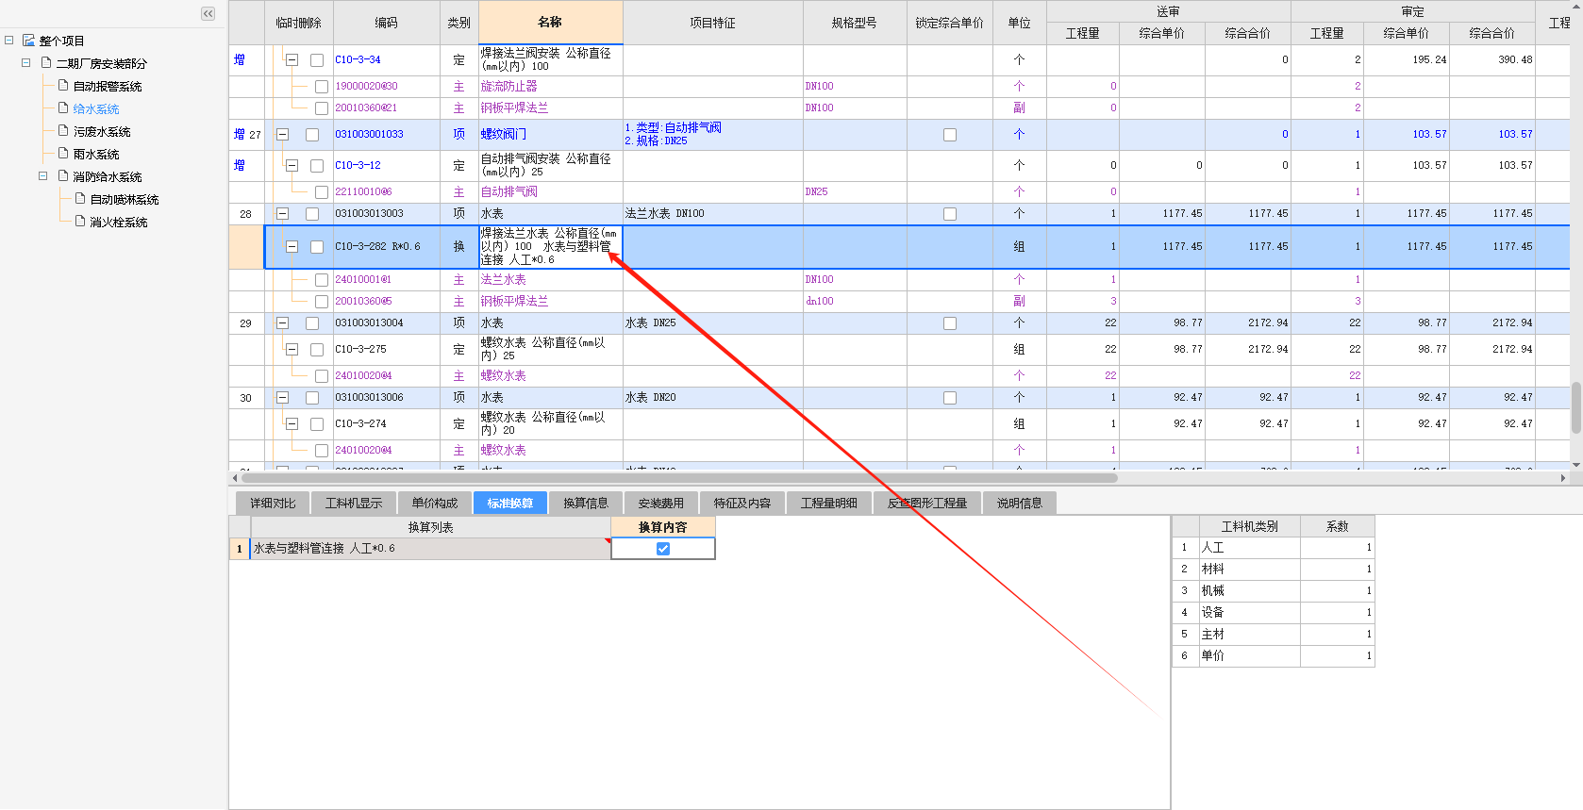1583x810 pixels.
Task: Switch to 换算信息 tab
Action: 586,504
